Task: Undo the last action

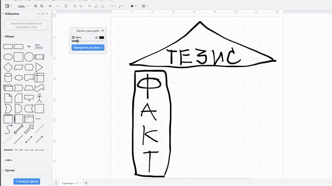Action: pos(50,6)
